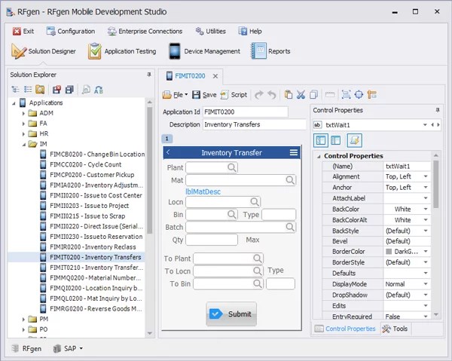Switch to the Tools tab
This screenshot has width=452, height=361.
point(395,329)
